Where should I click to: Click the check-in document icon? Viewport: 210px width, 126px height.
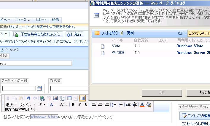coord(16,35)
